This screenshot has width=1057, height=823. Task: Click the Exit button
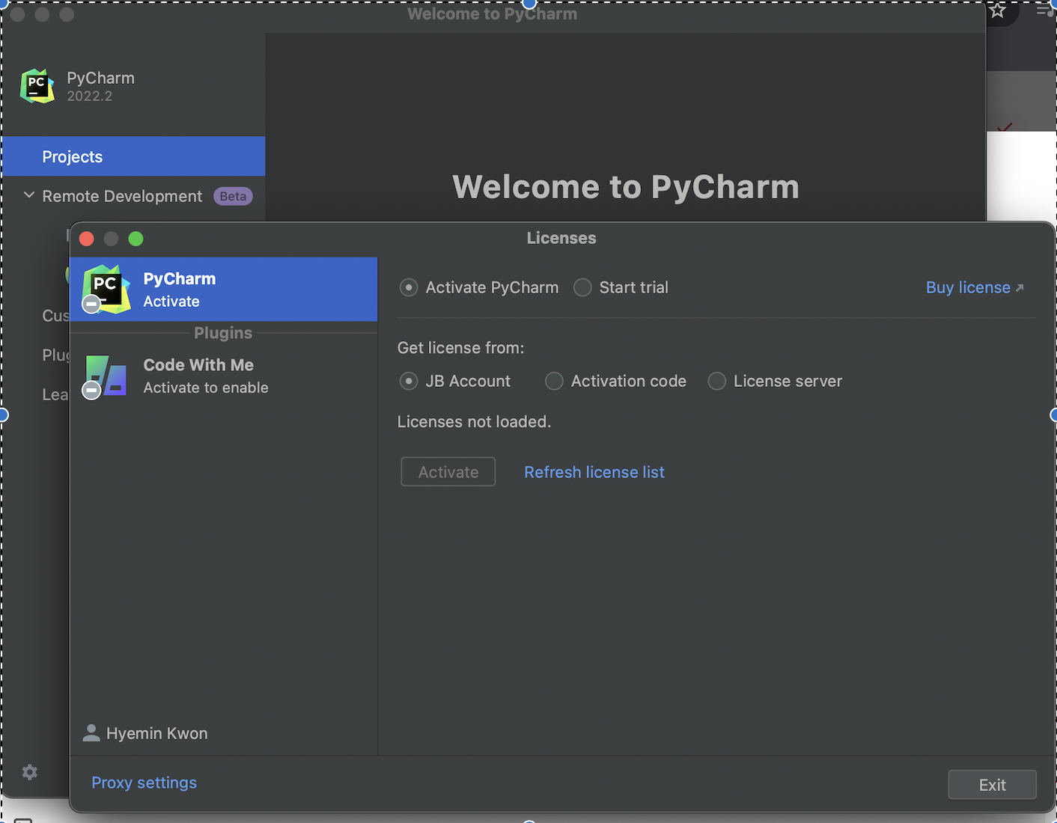(993, 785)
